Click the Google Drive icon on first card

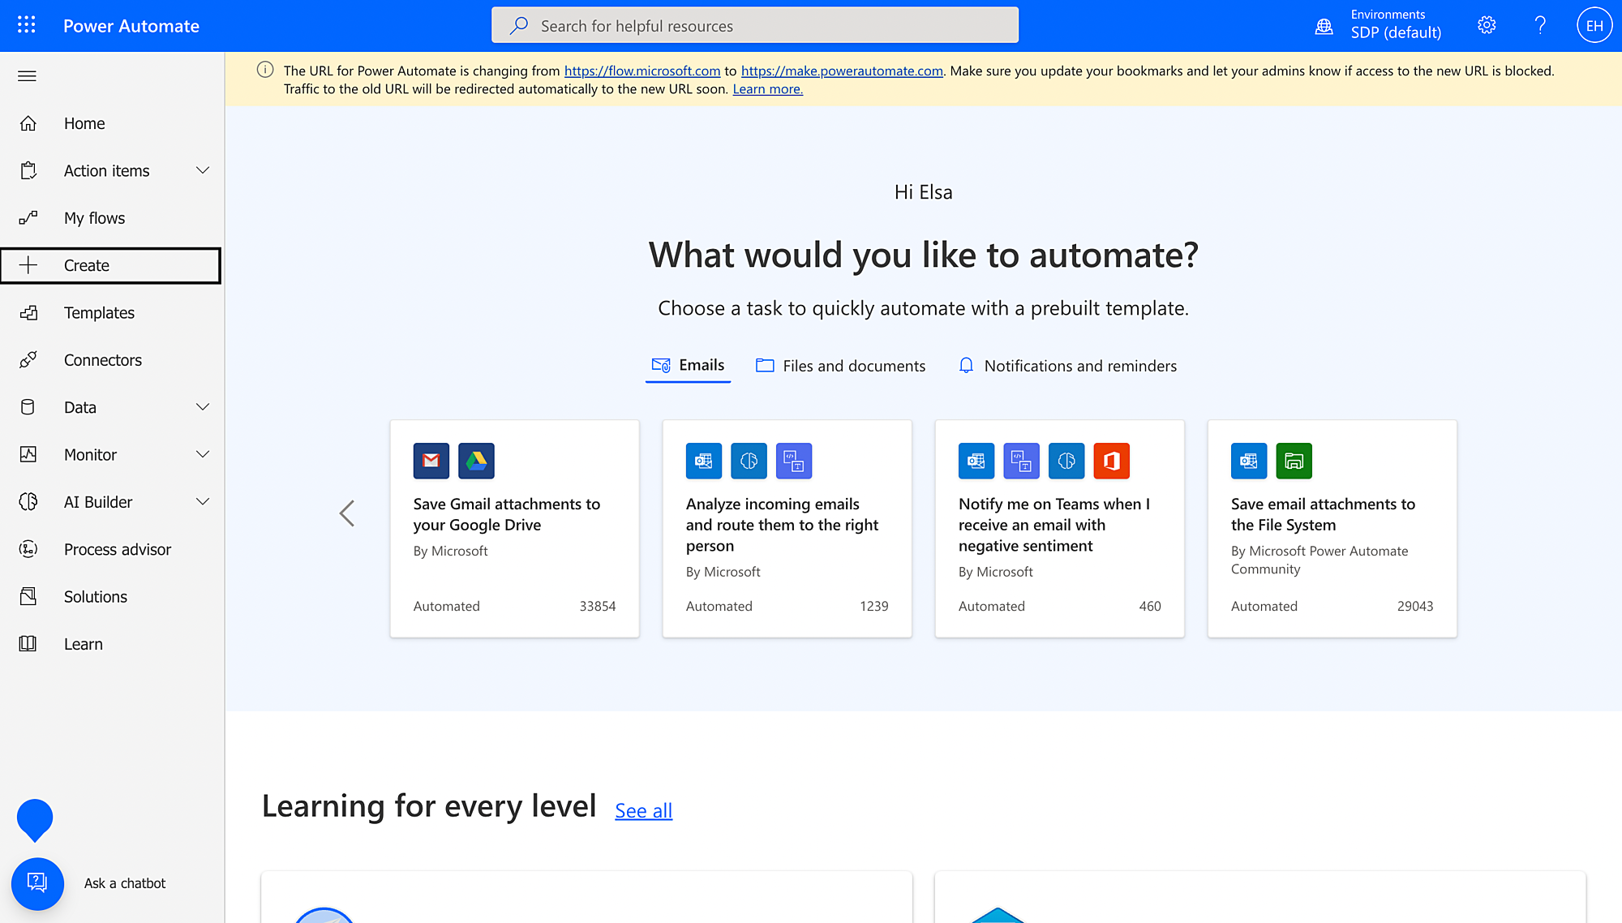[476, 461]
